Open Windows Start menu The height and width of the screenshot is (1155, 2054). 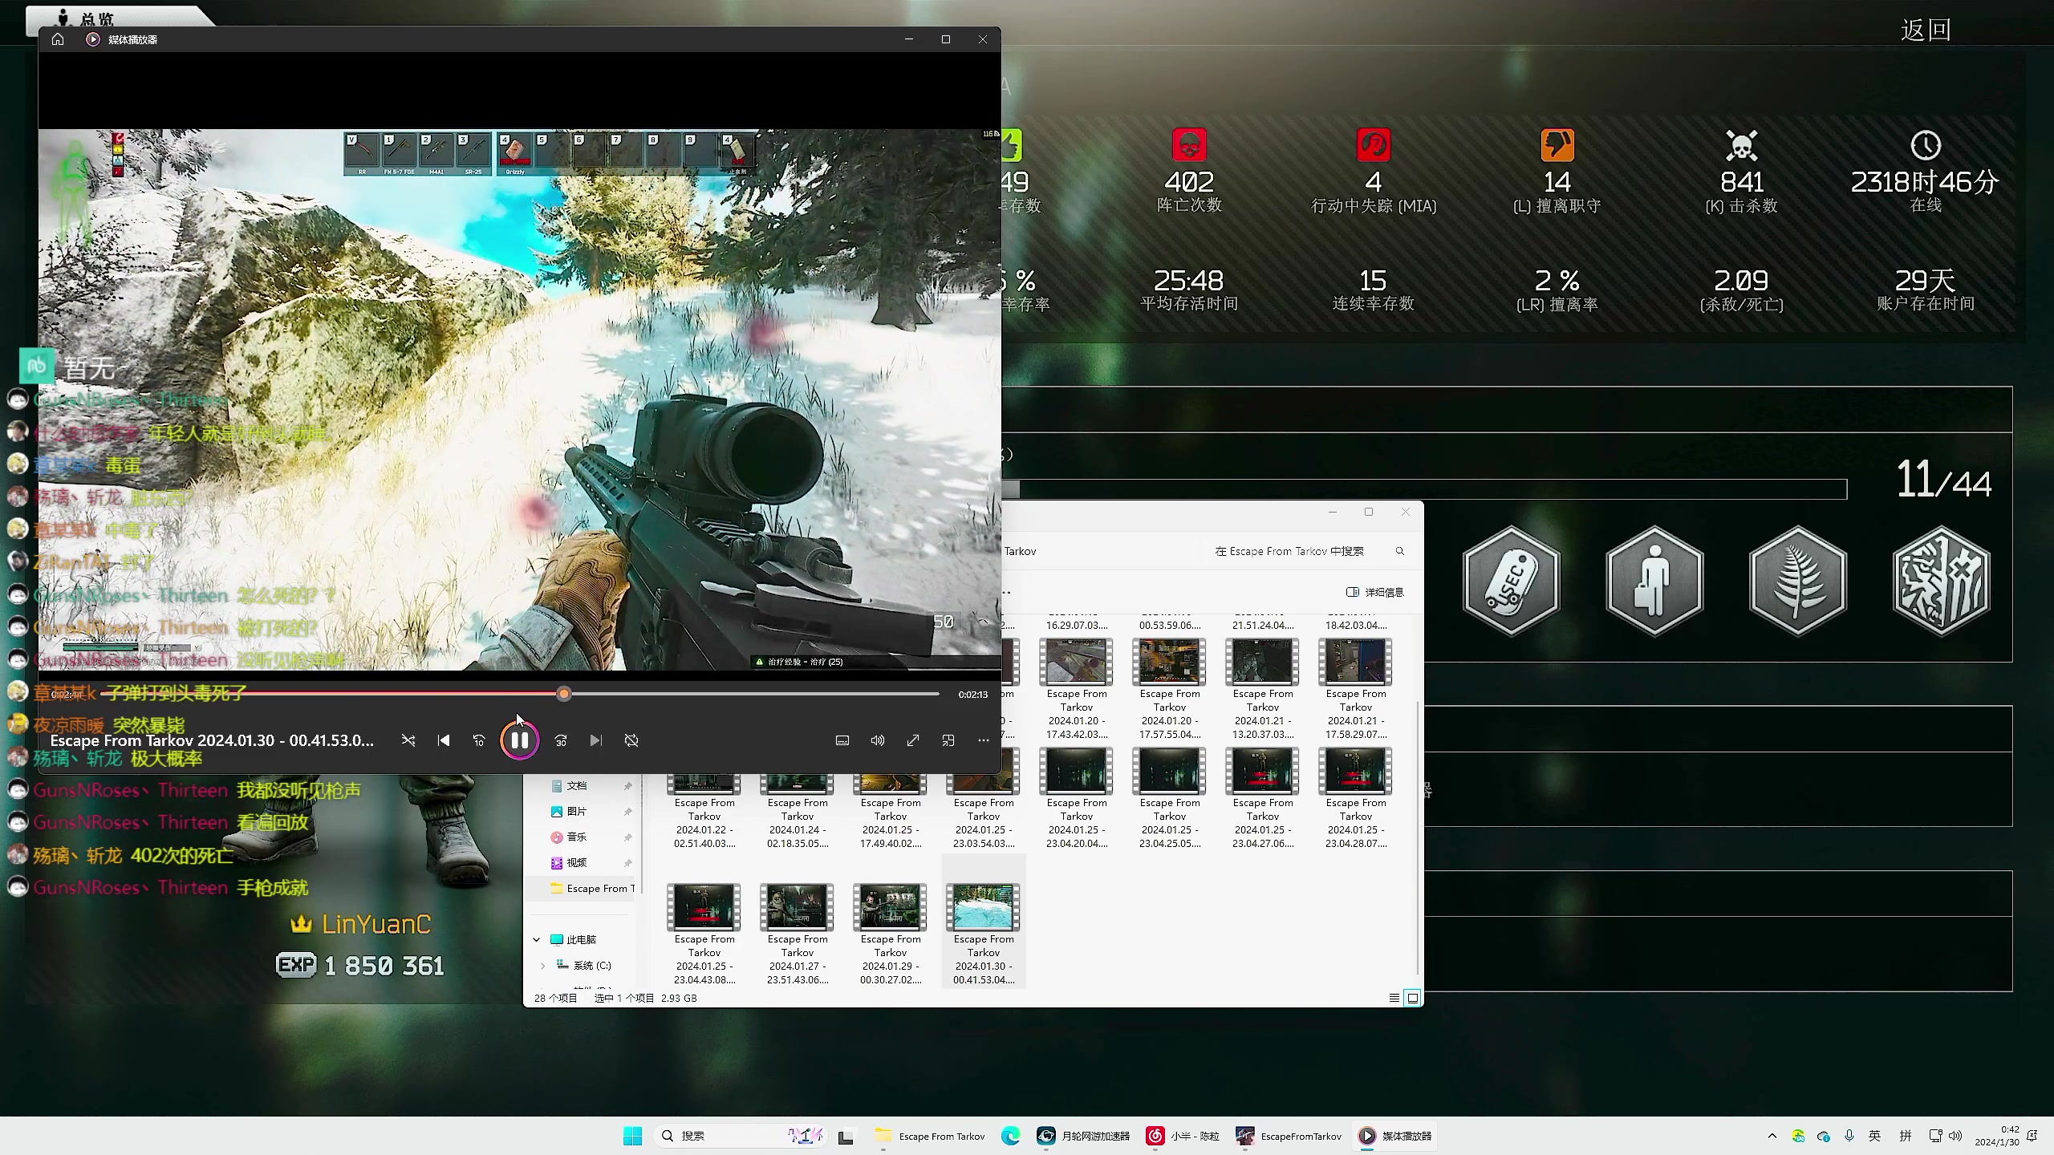tap(632, 1136)
